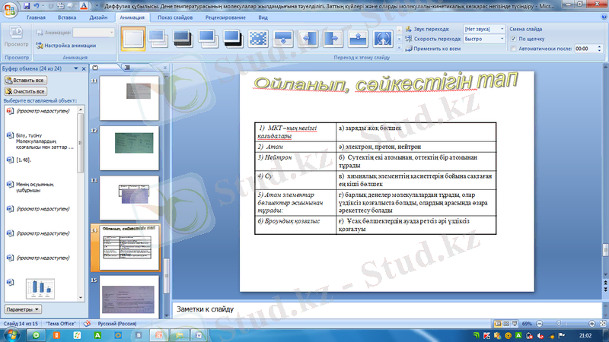Choose the checkerboard transition effect
The image size is (609, 342).
click(x=259, y=36)
